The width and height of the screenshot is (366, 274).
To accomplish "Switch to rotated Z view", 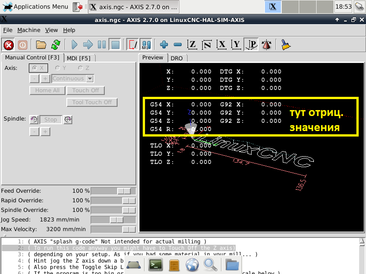I will [207, 44].
